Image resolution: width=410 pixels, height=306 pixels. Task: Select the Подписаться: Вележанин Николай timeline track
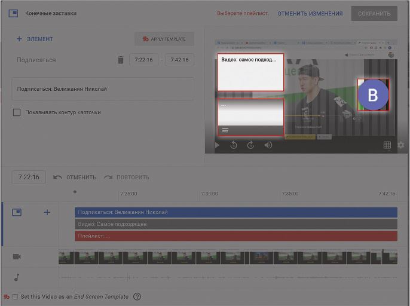click(x=235, y=212)
